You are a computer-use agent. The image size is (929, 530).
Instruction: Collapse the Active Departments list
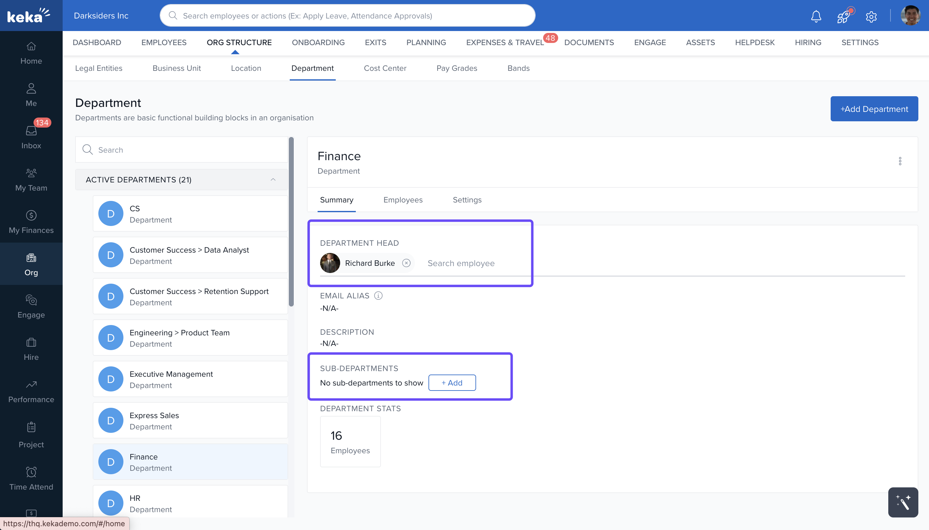pos(273,180)
